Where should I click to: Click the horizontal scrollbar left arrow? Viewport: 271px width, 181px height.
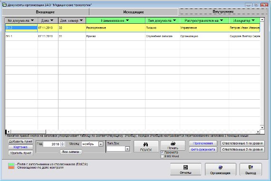click(x=8, y=132)
